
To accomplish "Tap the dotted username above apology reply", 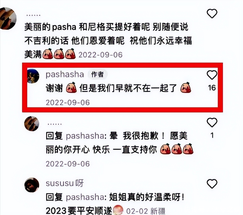I will pos(55,124).
